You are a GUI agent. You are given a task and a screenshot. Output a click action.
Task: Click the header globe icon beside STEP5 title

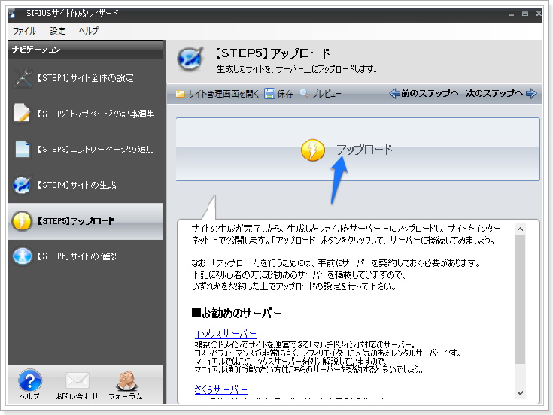pyautogui.click(x=190, y=59)
